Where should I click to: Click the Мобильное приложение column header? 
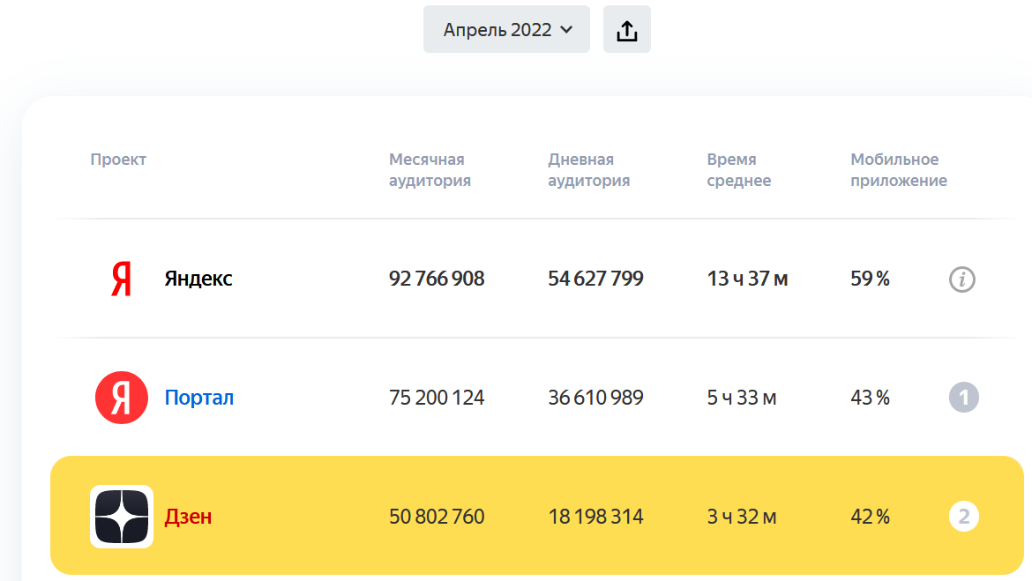(x=898, y=170)
